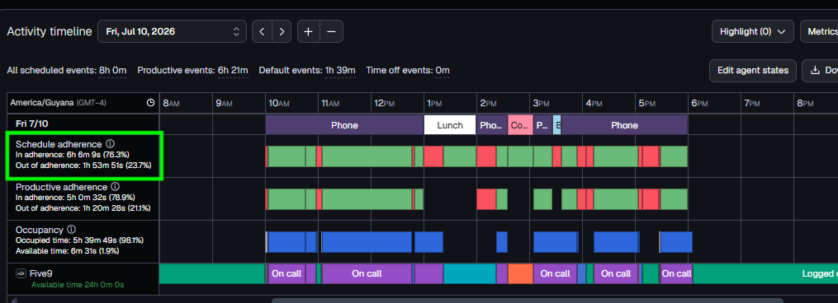Go to previous day arrow
Viewport: 838px width, 303px height.
[262, 31]
